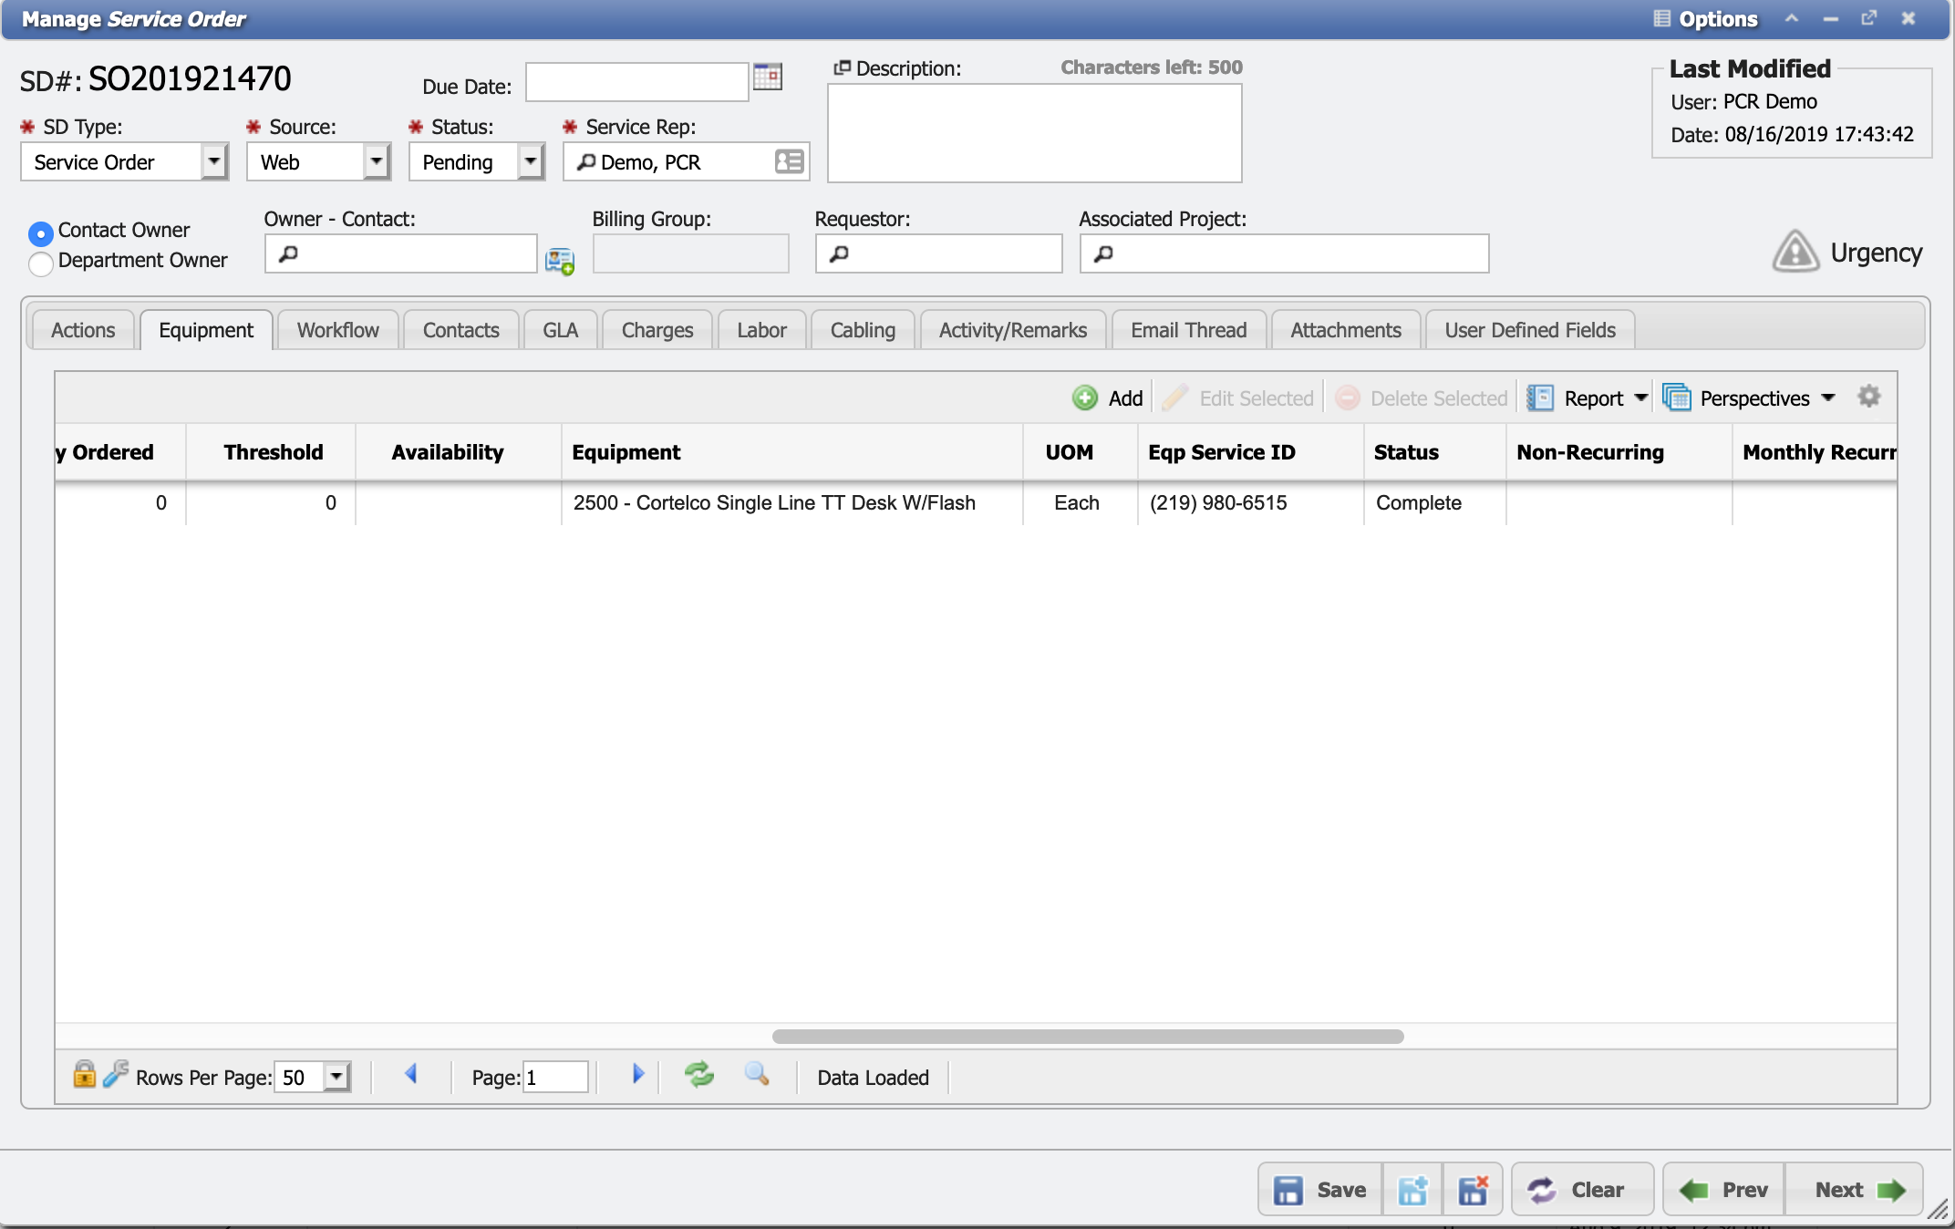
Task: Click the Save and New icon button
Action: 1412,1190
